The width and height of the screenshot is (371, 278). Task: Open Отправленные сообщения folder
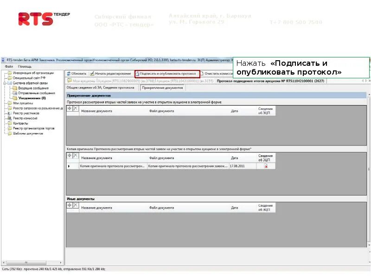(x=37, y=93)
